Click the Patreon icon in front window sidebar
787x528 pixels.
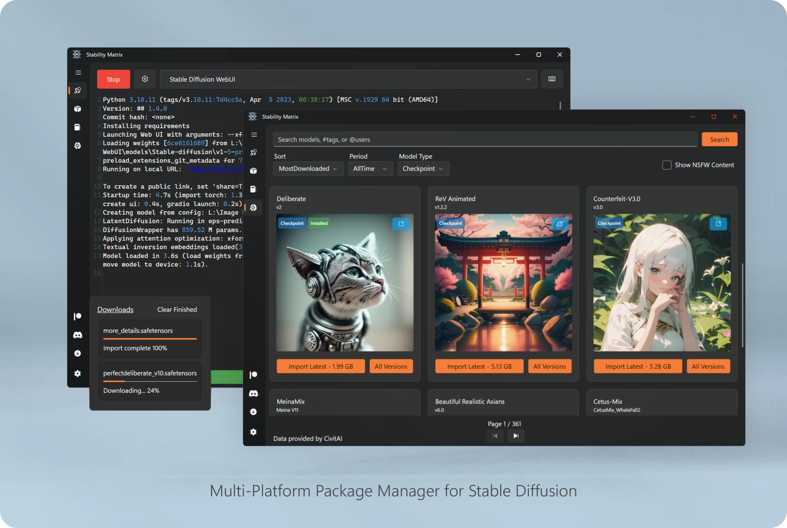coord(253,375)
